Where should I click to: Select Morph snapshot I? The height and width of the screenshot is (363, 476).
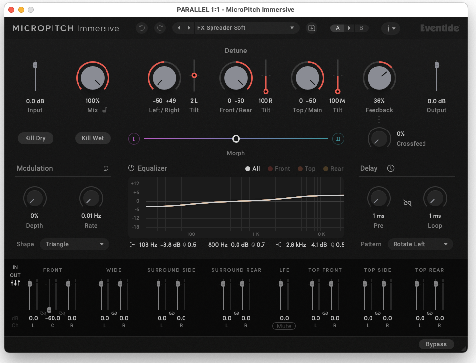pos(134,139)
